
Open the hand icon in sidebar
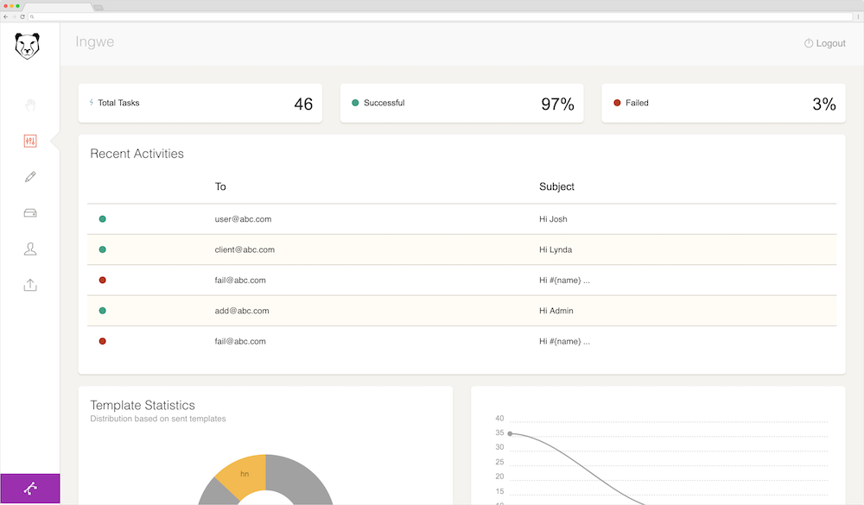click(x=30, y=104)
